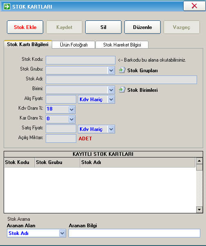Expand the Aranan Alan dropdown
Screen dimensions: 206x246
coord(62,233)
